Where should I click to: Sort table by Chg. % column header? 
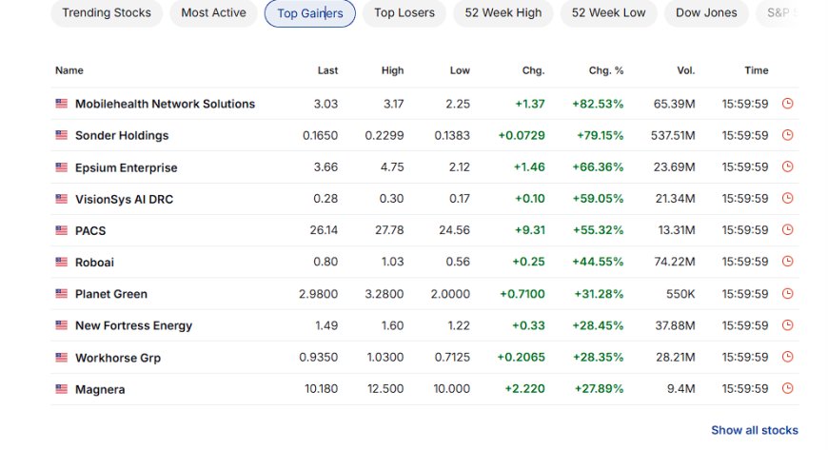[x=606, y=70]
